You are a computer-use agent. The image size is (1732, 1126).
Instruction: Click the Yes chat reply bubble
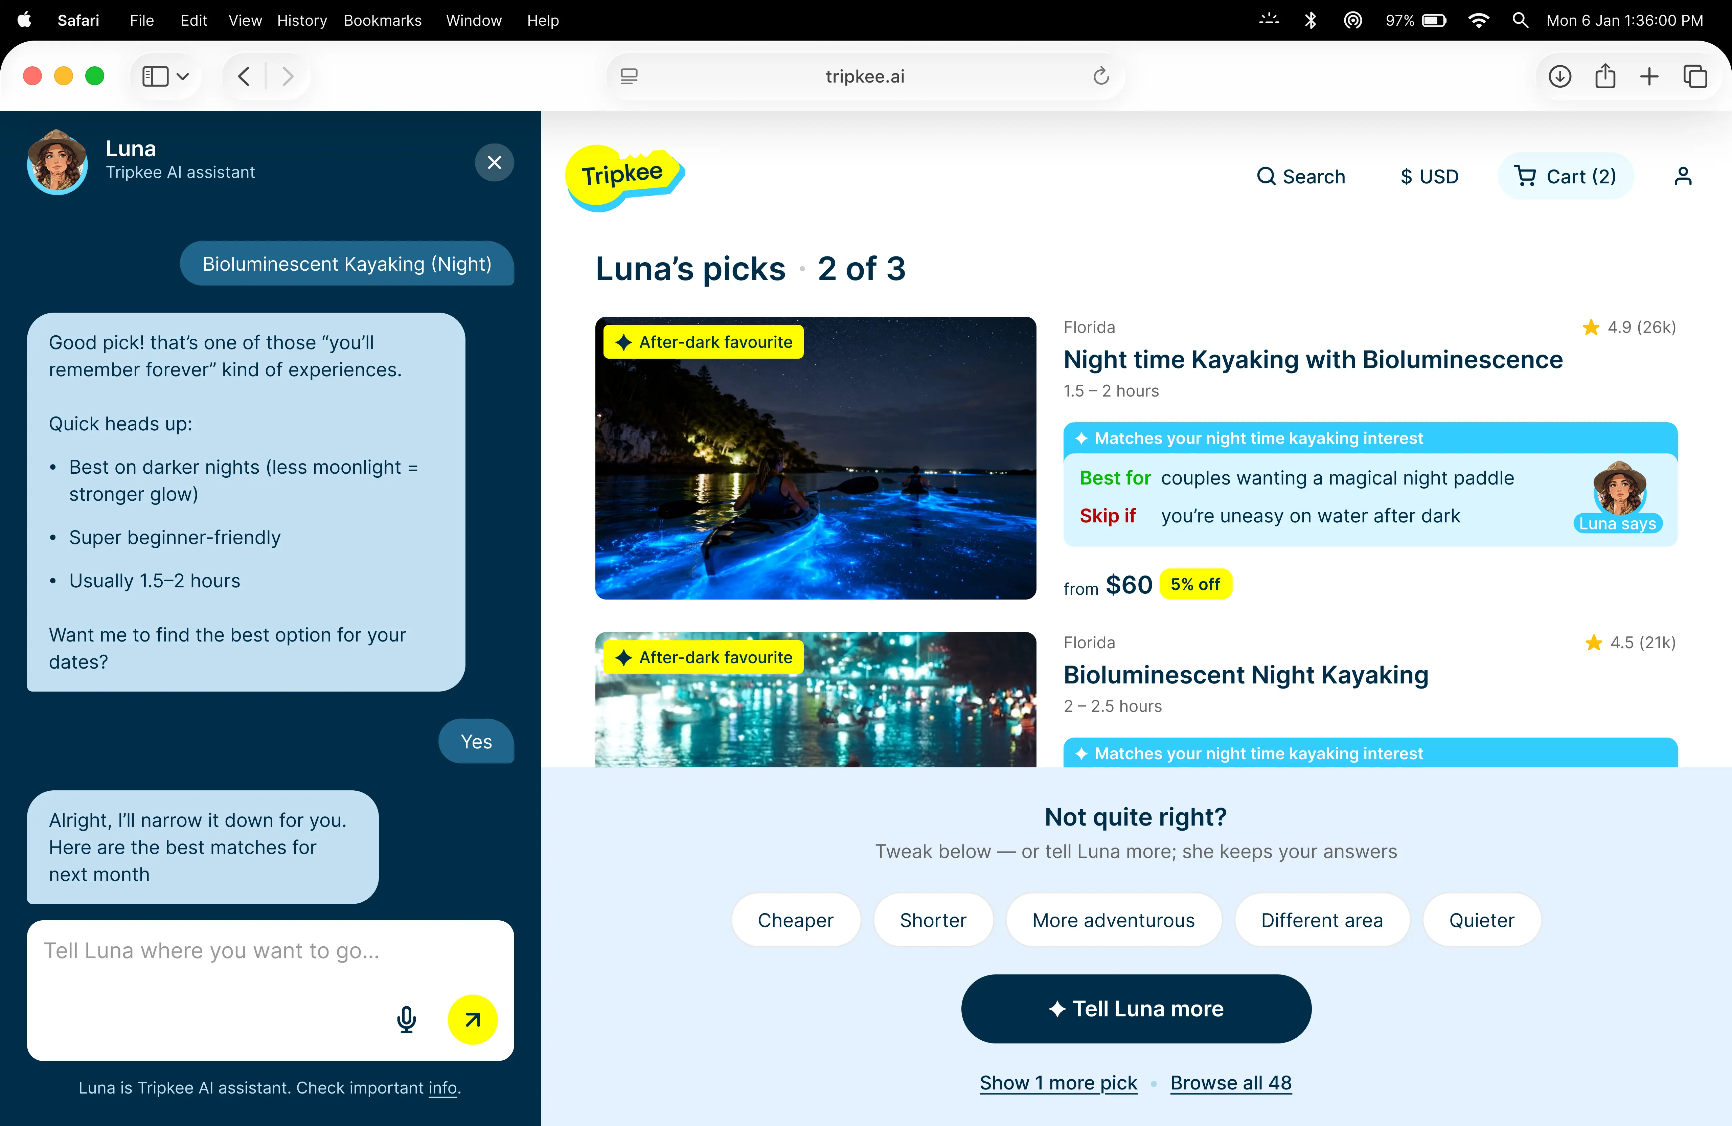point(476,741)
